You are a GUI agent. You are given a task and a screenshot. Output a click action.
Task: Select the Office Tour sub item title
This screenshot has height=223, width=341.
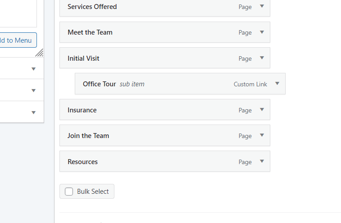tap(99, 84)
